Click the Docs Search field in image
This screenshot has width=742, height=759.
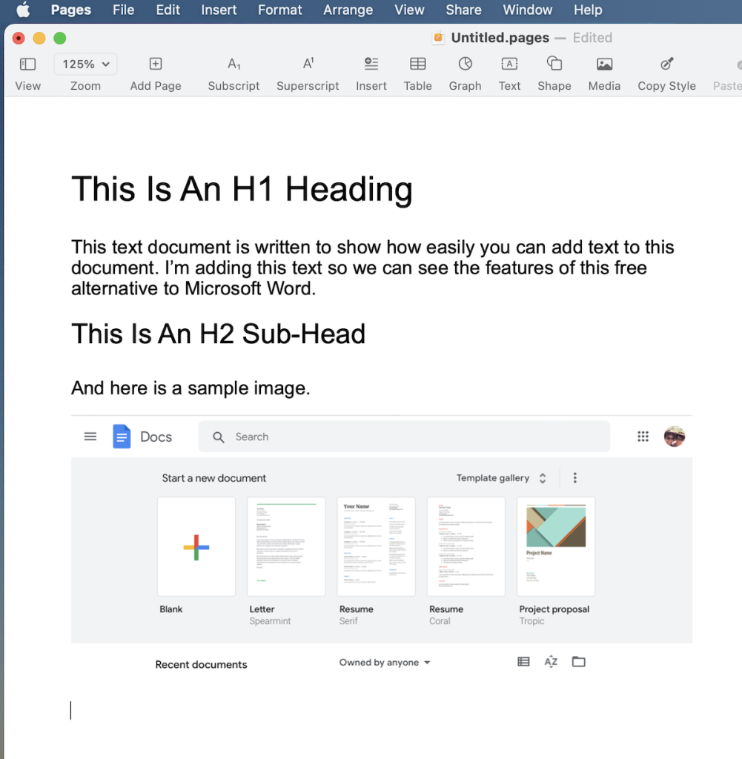pyautogui.click(x=404, y=437)
